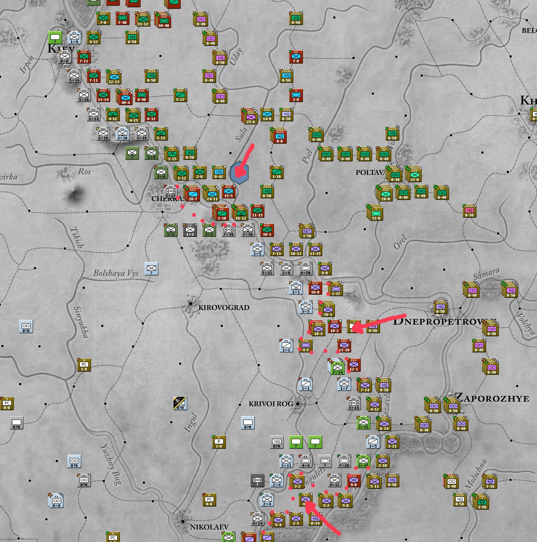The height and width of the screenshot is (542, 537).
Task: Select the 16-12 counter stack
Action: (x=240, y=213)
